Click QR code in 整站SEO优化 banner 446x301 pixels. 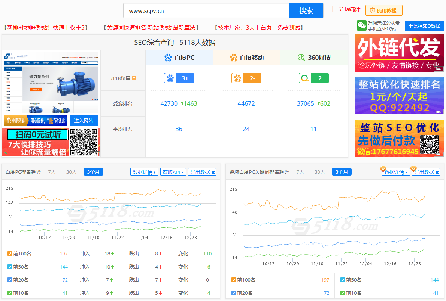click(x=430, y=145)
